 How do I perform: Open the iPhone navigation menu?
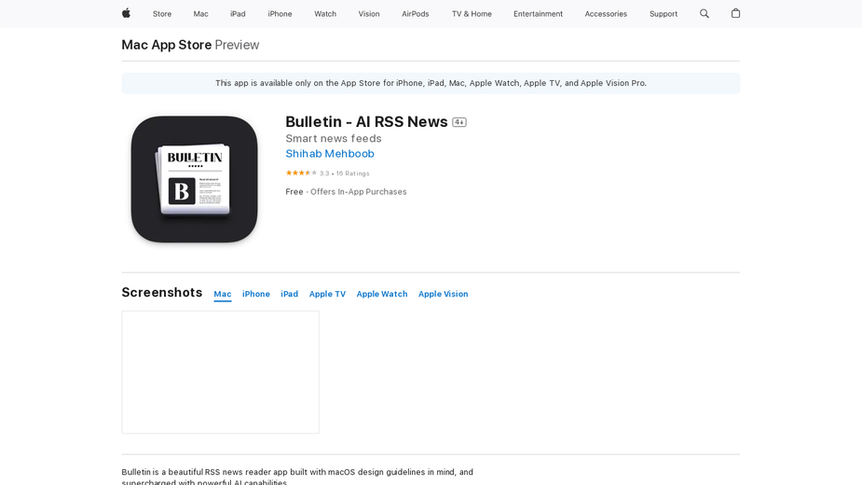(x=280, y=14)
